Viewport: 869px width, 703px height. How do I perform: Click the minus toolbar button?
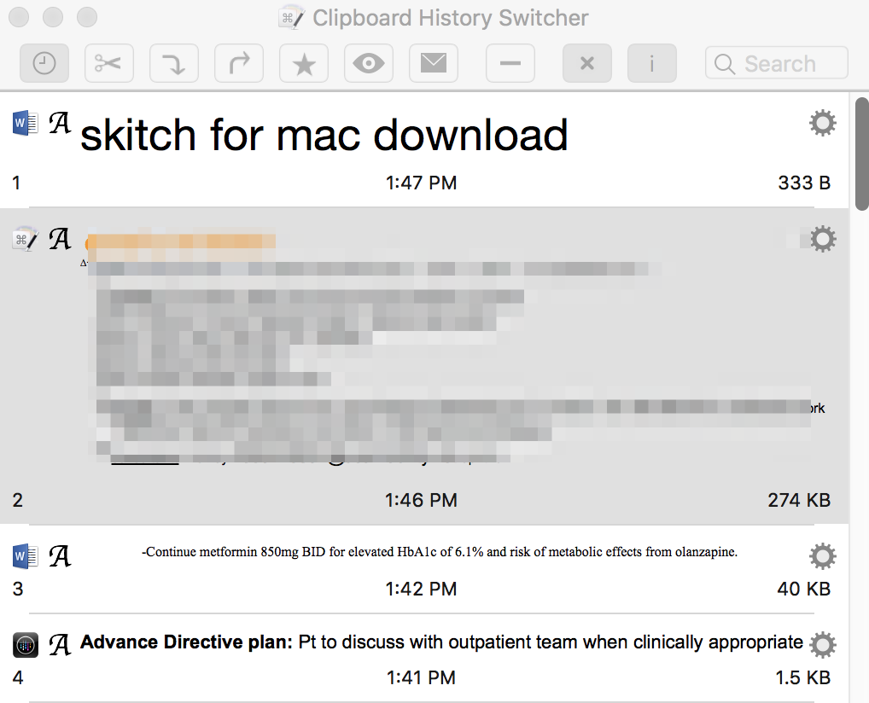(x=510, y=63)
